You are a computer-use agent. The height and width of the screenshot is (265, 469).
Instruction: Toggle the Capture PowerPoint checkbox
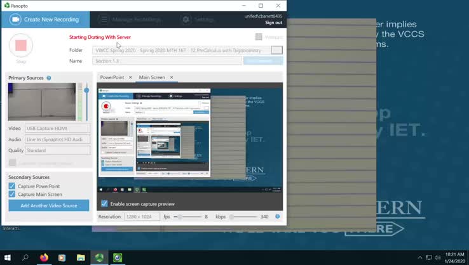pyautogui.click(x=12, y=186)
